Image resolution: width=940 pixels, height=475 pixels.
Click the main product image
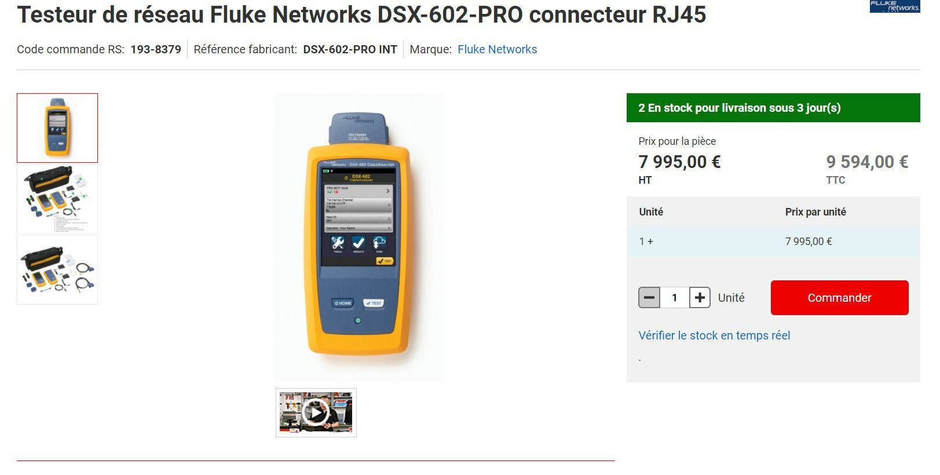(x=359, y=237)
